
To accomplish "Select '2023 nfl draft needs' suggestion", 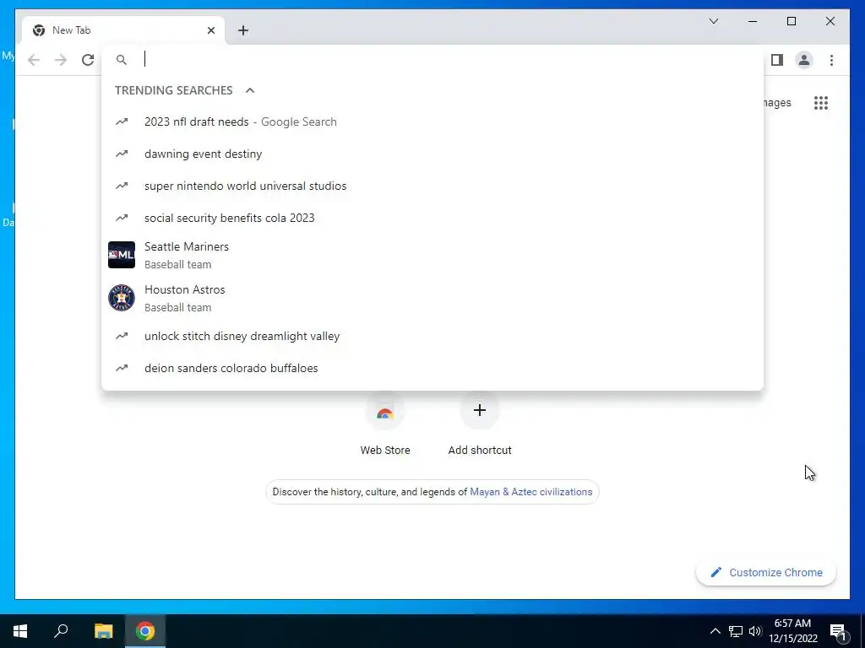I will click(432, 121).
